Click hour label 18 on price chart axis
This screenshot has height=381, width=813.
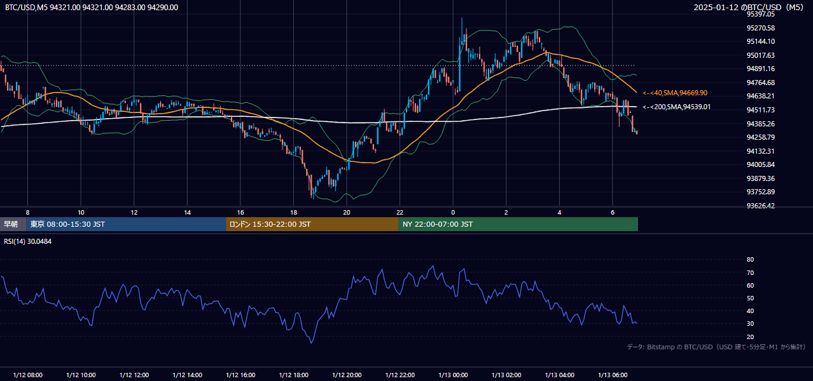point(293,212)
